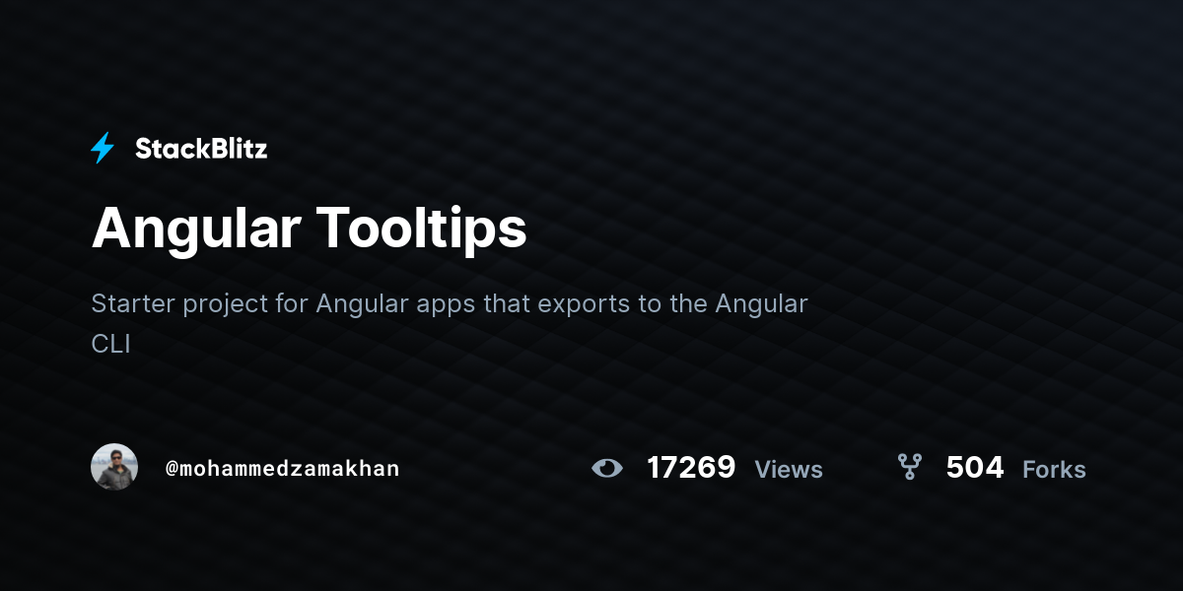The image size is (1183, 591).
Task: Click the StackBlitz lightning bolt logo
Action: [x=103, y=148]
